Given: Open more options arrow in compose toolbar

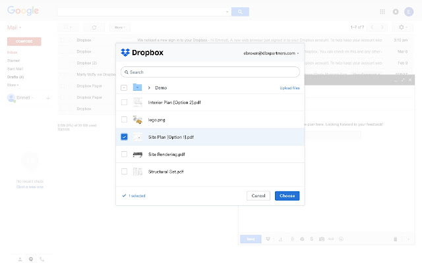Looking at the screenshot, I should point(409,239).
